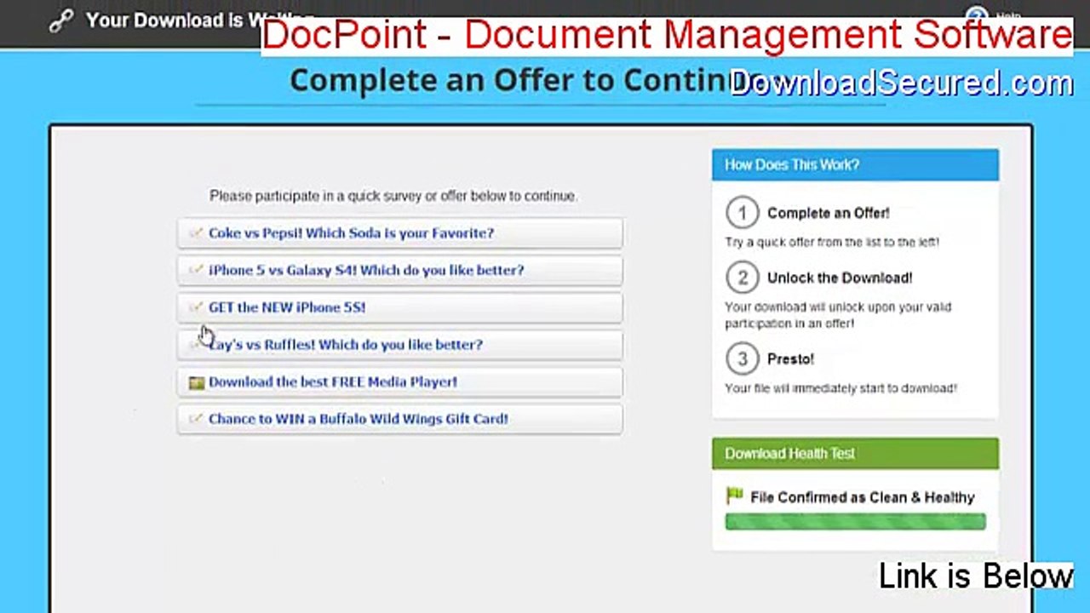This screenshot has width=1090, height=613.
Task: Click File Confirmed as Clean & Healthy text
Action: pyautogui.click(x=862, y=497)
